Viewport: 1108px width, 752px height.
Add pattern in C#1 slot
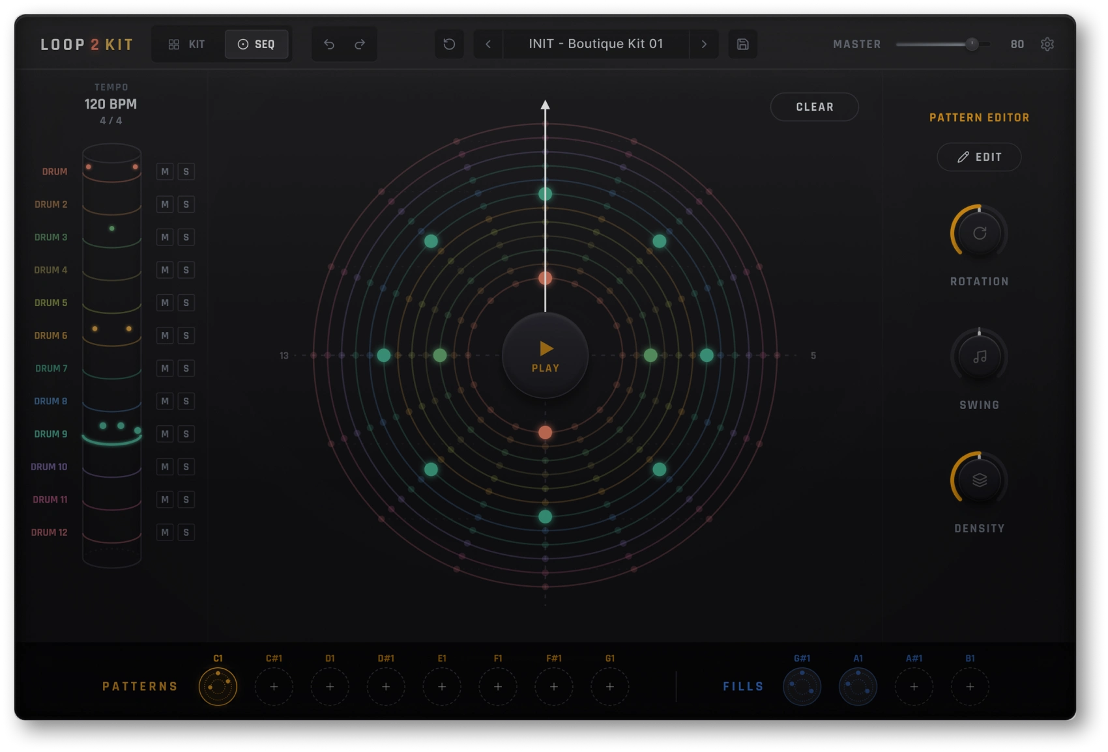pos(274,686)
